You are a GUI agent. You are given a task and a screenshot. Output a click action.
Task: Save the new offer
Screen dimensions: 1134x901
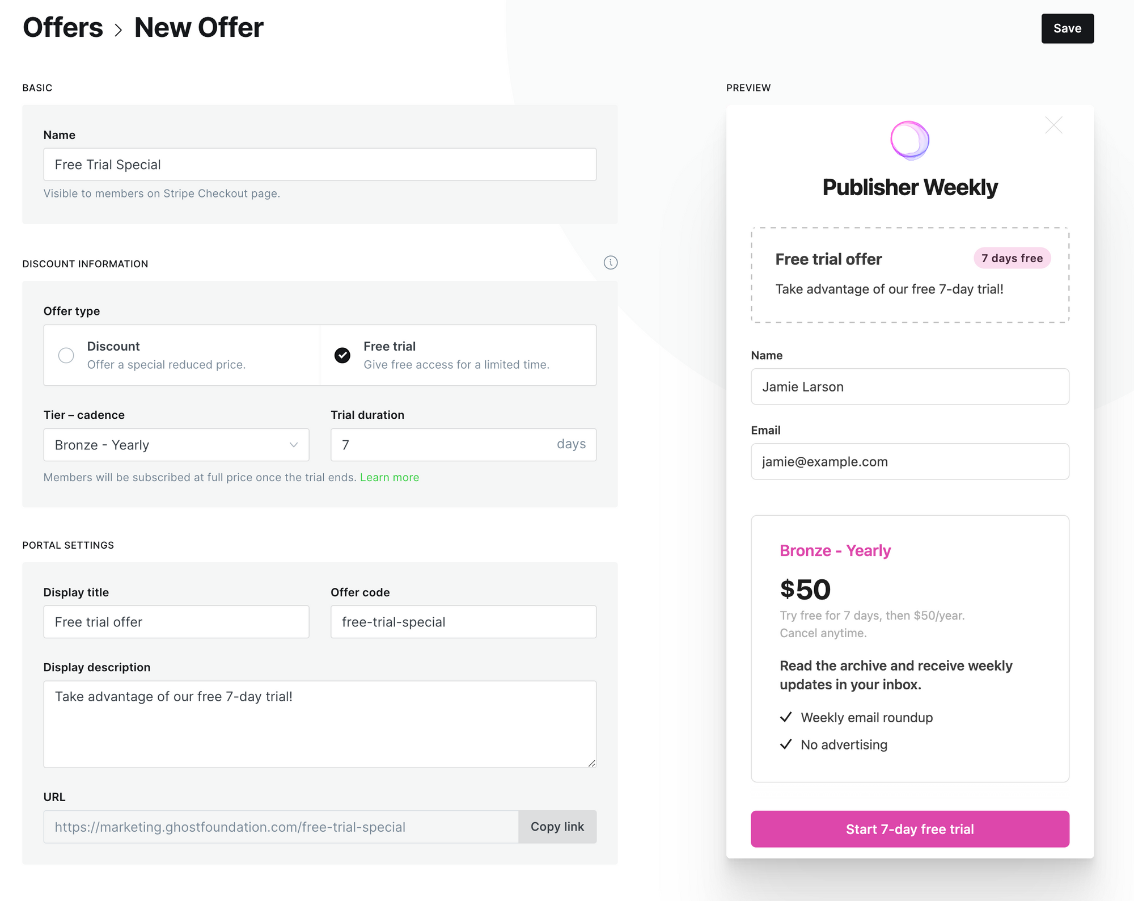[x=1067, y=28]
